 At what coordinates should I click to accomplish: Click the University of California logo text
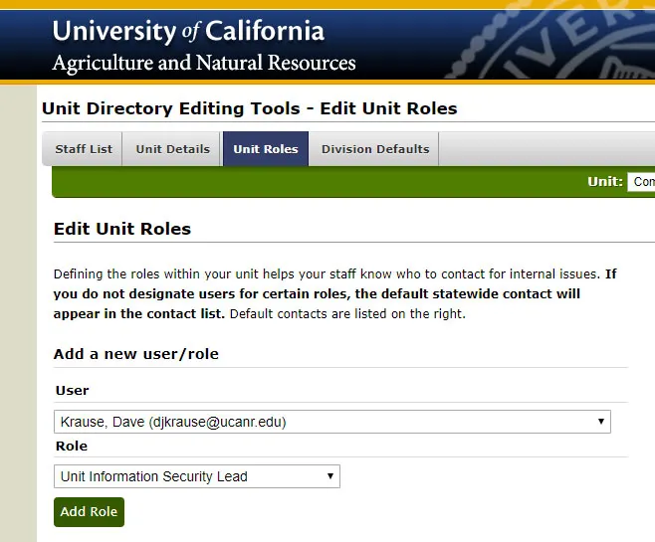coord(188,31)
